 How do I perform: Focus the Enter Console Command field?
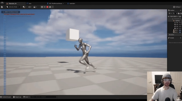[x=43, y=97]
